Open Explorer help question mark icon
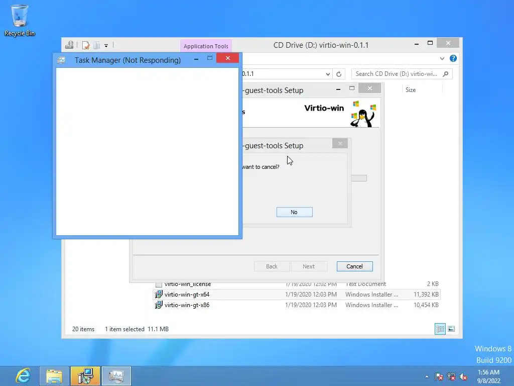The image size is (514, 386). (x=453, y=58)
